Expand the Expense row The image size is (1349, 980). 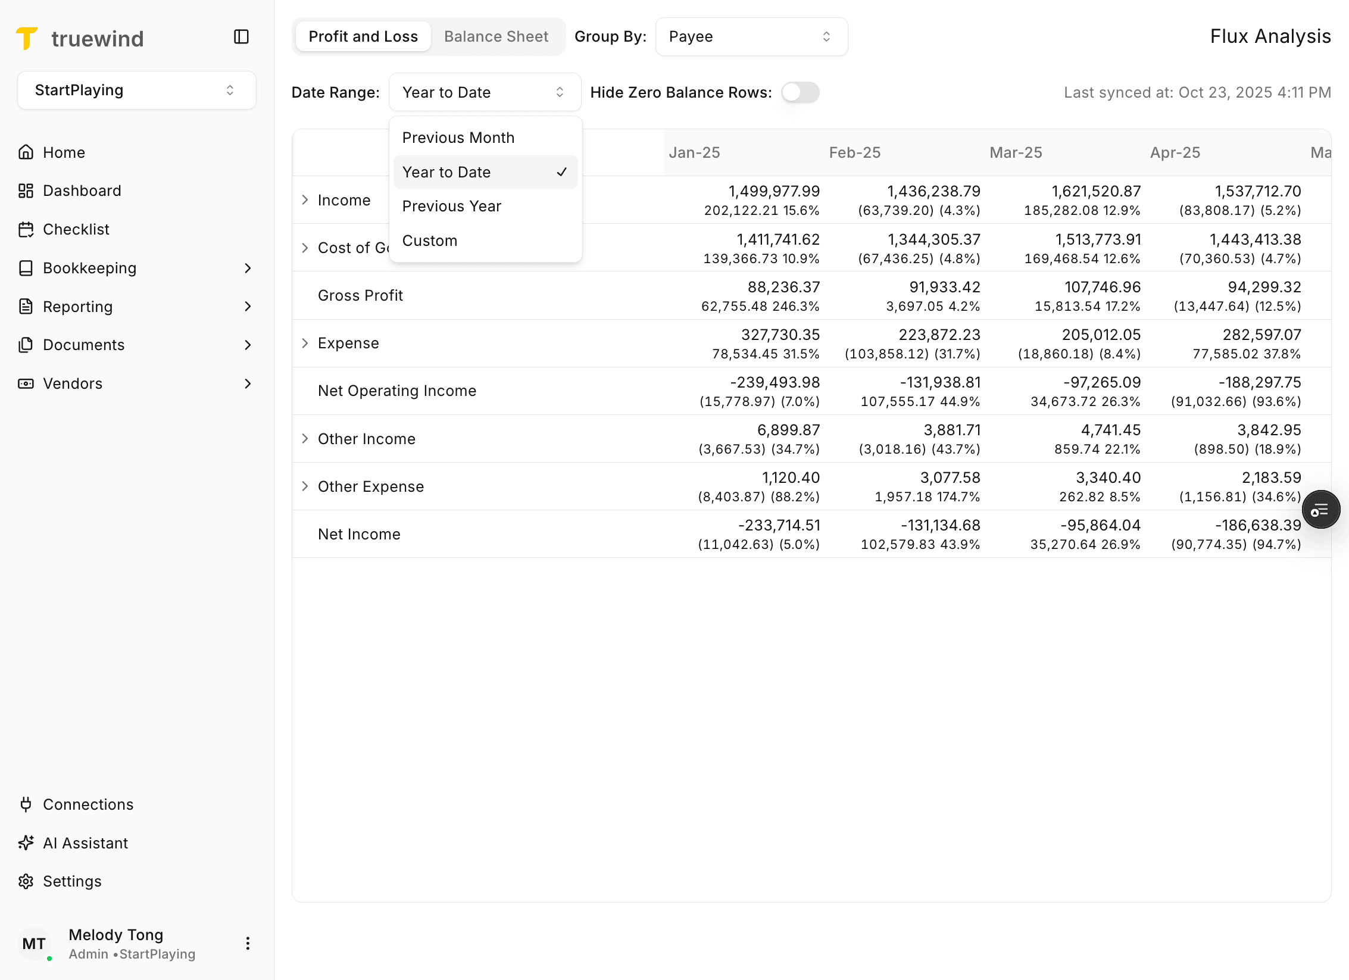coord(305,343)
